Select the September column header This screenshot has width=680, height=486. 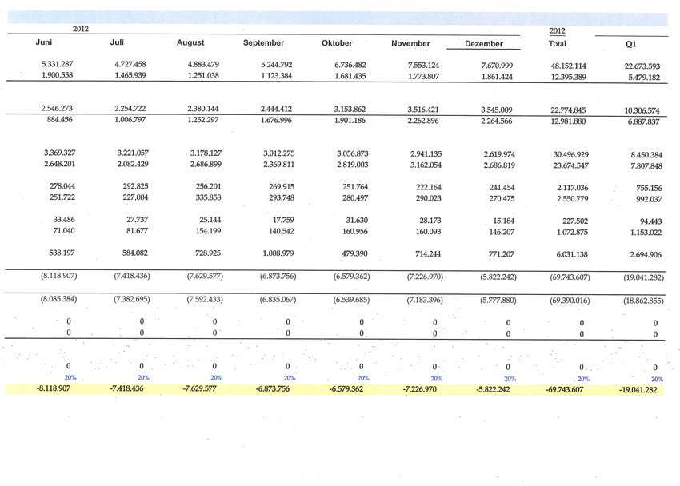pyautogui.click(x=264, y=43)
